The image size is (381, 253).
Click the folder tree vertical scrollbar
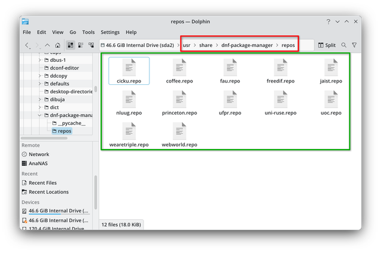click(96, 89)
